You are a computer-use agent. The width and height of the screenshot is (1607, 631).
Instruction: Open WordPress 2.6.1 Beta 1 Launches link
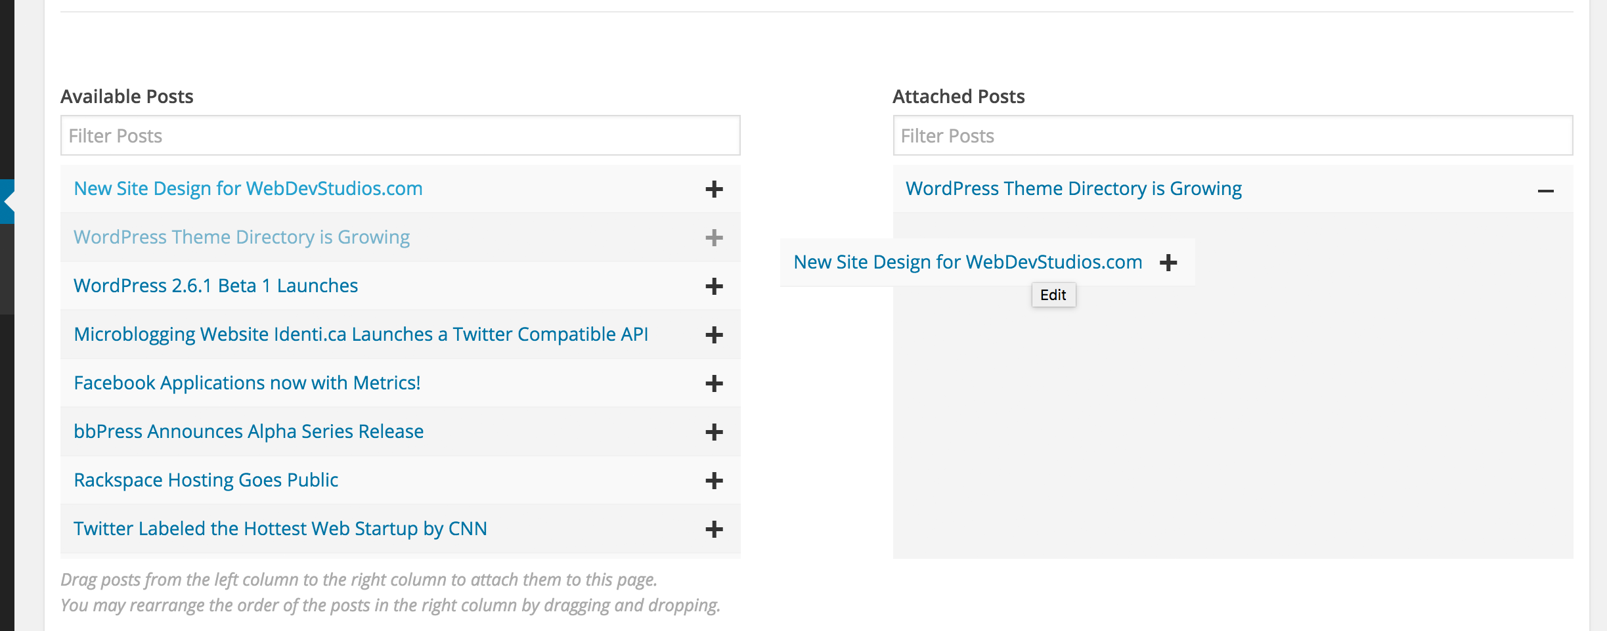(215, 286)
